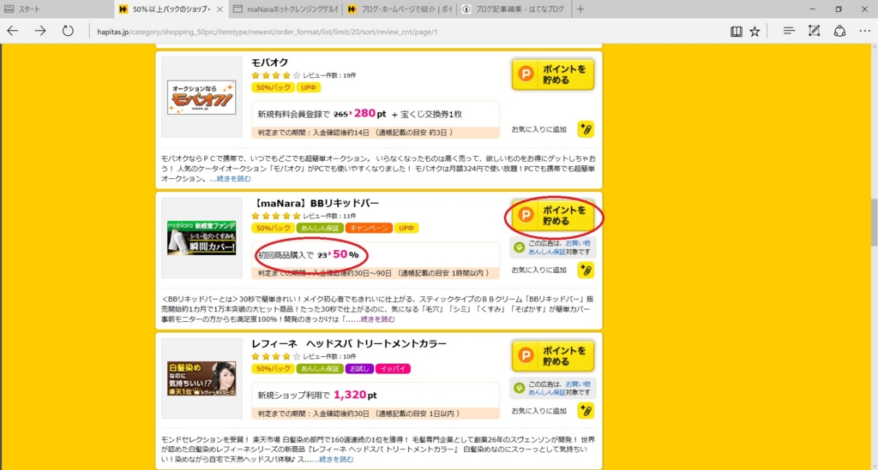The height and width of the screenshot is (470, 878).
Task: Click the vertical scrollbar thumb
Action: point(874,223)
